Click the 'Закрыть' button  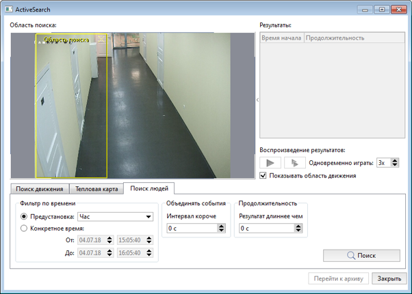click(389, 279)
